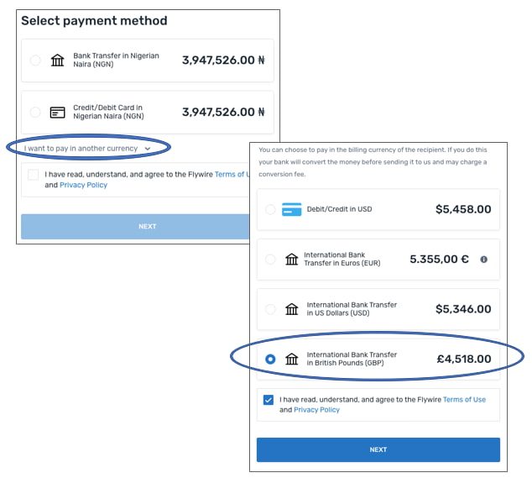
Task: Select Bank Transfer in Nigerian Naira radio
Action: click(x=35, y=60)
